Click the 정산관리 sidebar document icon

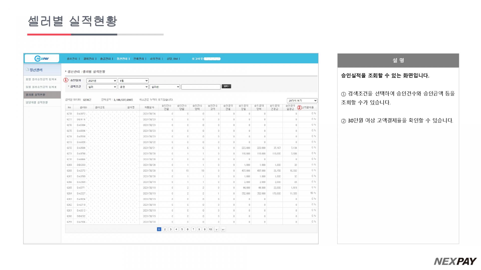tap(27, 70)
